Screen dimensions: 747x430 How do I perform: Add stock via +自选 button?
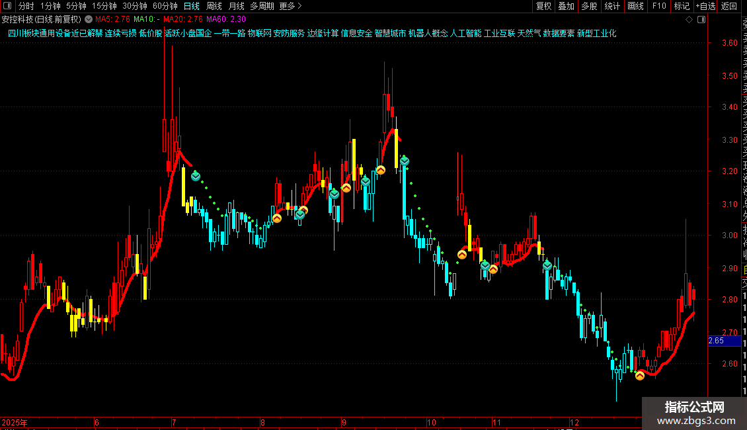click(705, 6)
